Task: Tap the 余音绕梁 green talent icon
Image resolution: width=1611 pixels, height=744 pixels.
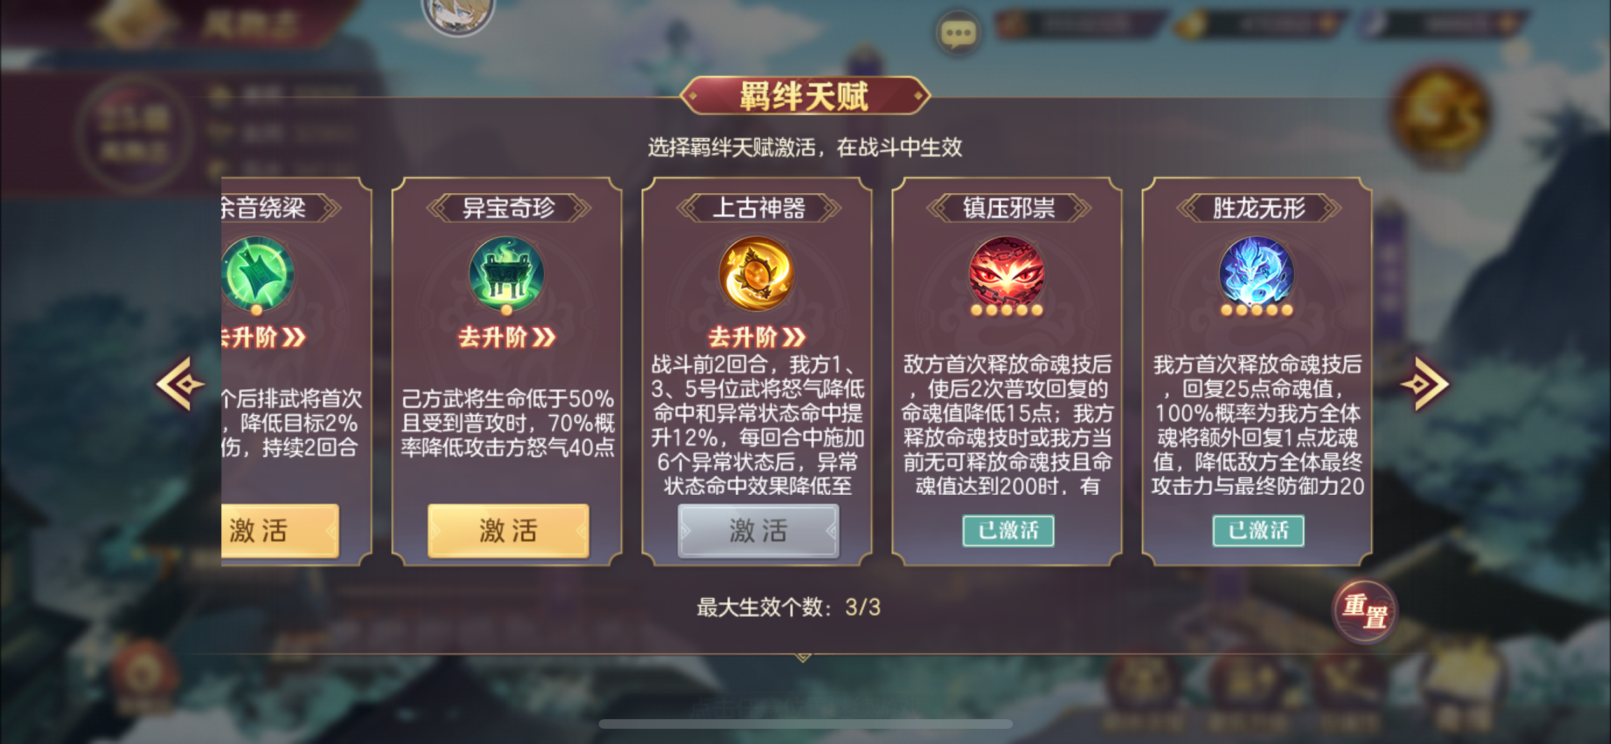Action: (x=257, y=274)
